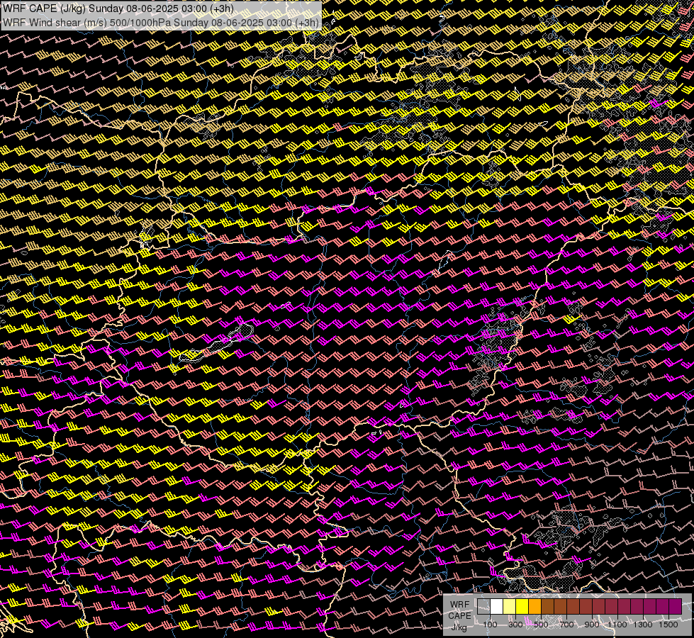694x638 pixels.
Task: Click the legend value 1500
Action: point(668,625)
